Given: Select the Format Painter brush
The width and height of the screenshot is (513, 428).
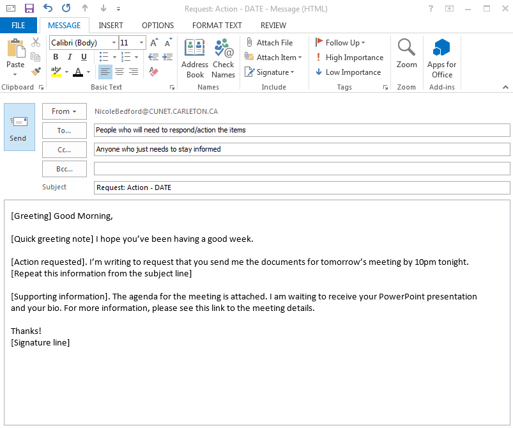Looking at the screenshot, I should tap(36, 72).
